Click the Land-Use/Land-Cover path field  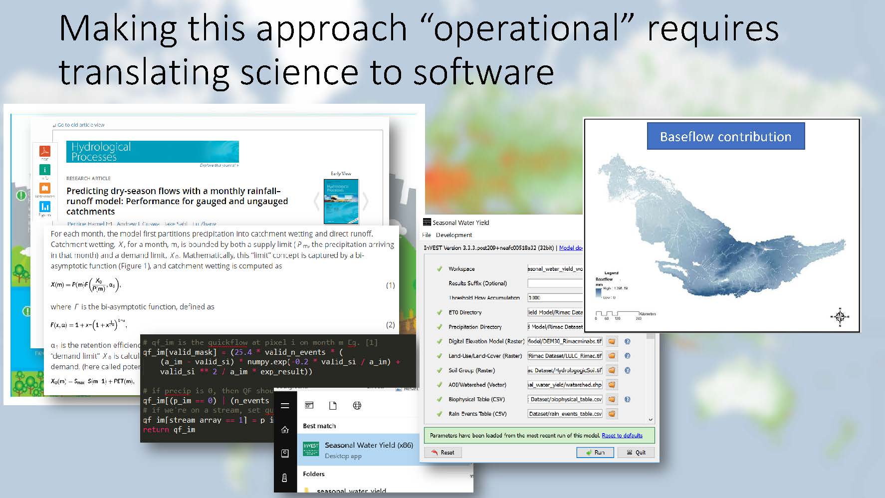(565, 356)
